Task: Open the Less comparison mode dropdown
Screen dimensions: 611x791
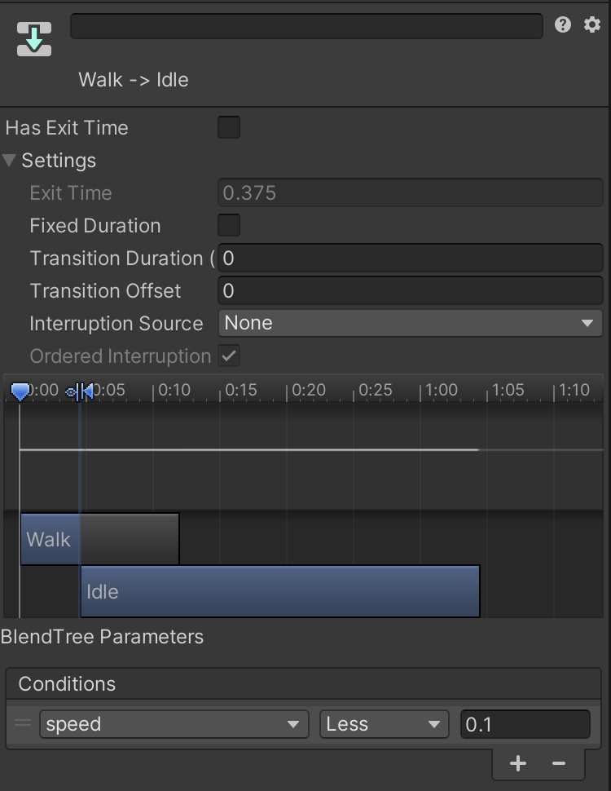Action: point(384,724)
